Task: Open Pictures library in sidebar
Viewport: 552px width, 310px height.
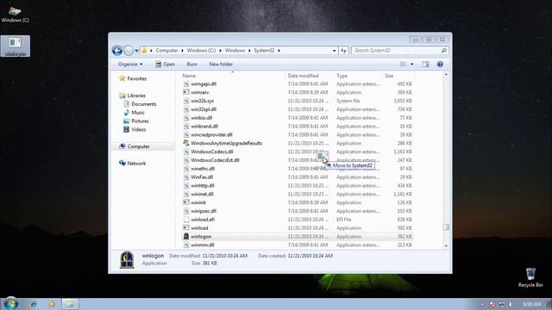Action: click(x=136, y=121)
